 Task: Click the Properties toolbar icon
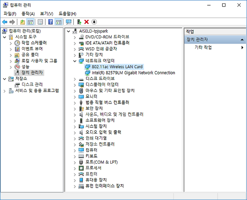pyautogui.click(x=40, y=22)
